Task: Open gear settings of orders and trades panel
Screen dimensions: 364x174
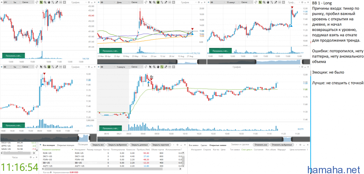Action: click(x=301, y=144)
